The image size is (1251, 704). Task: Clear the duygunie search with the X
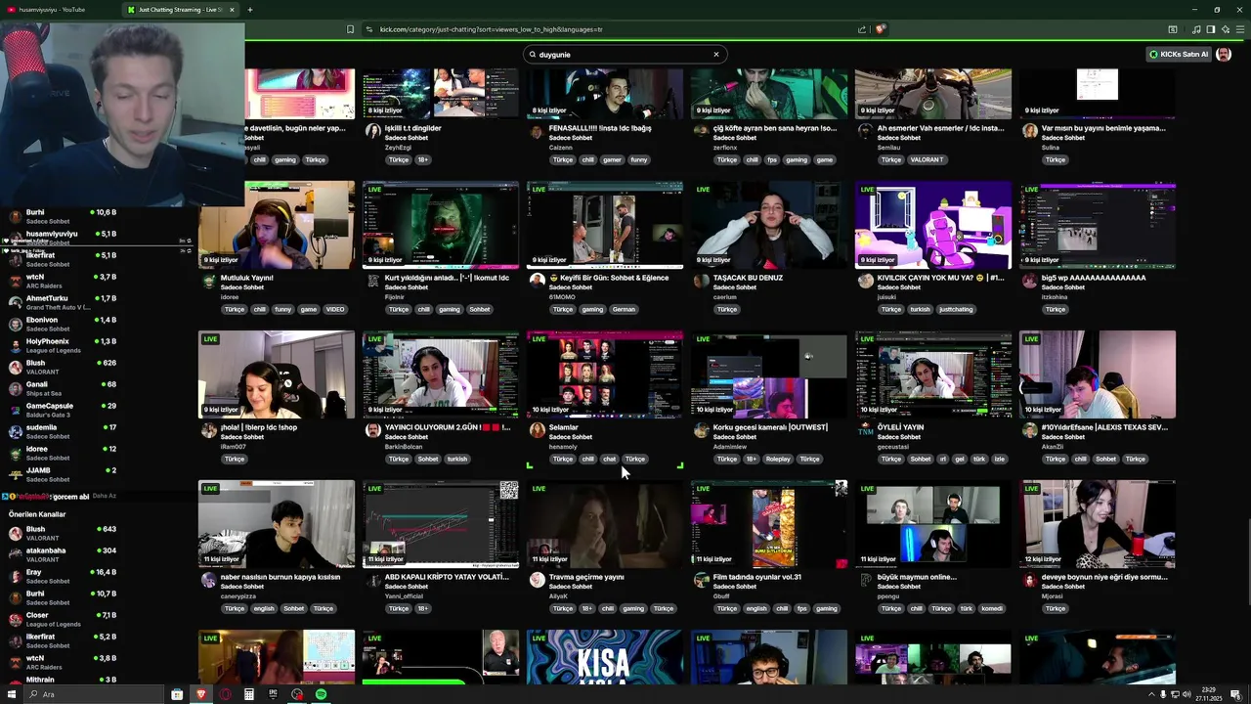pos(715,55)
